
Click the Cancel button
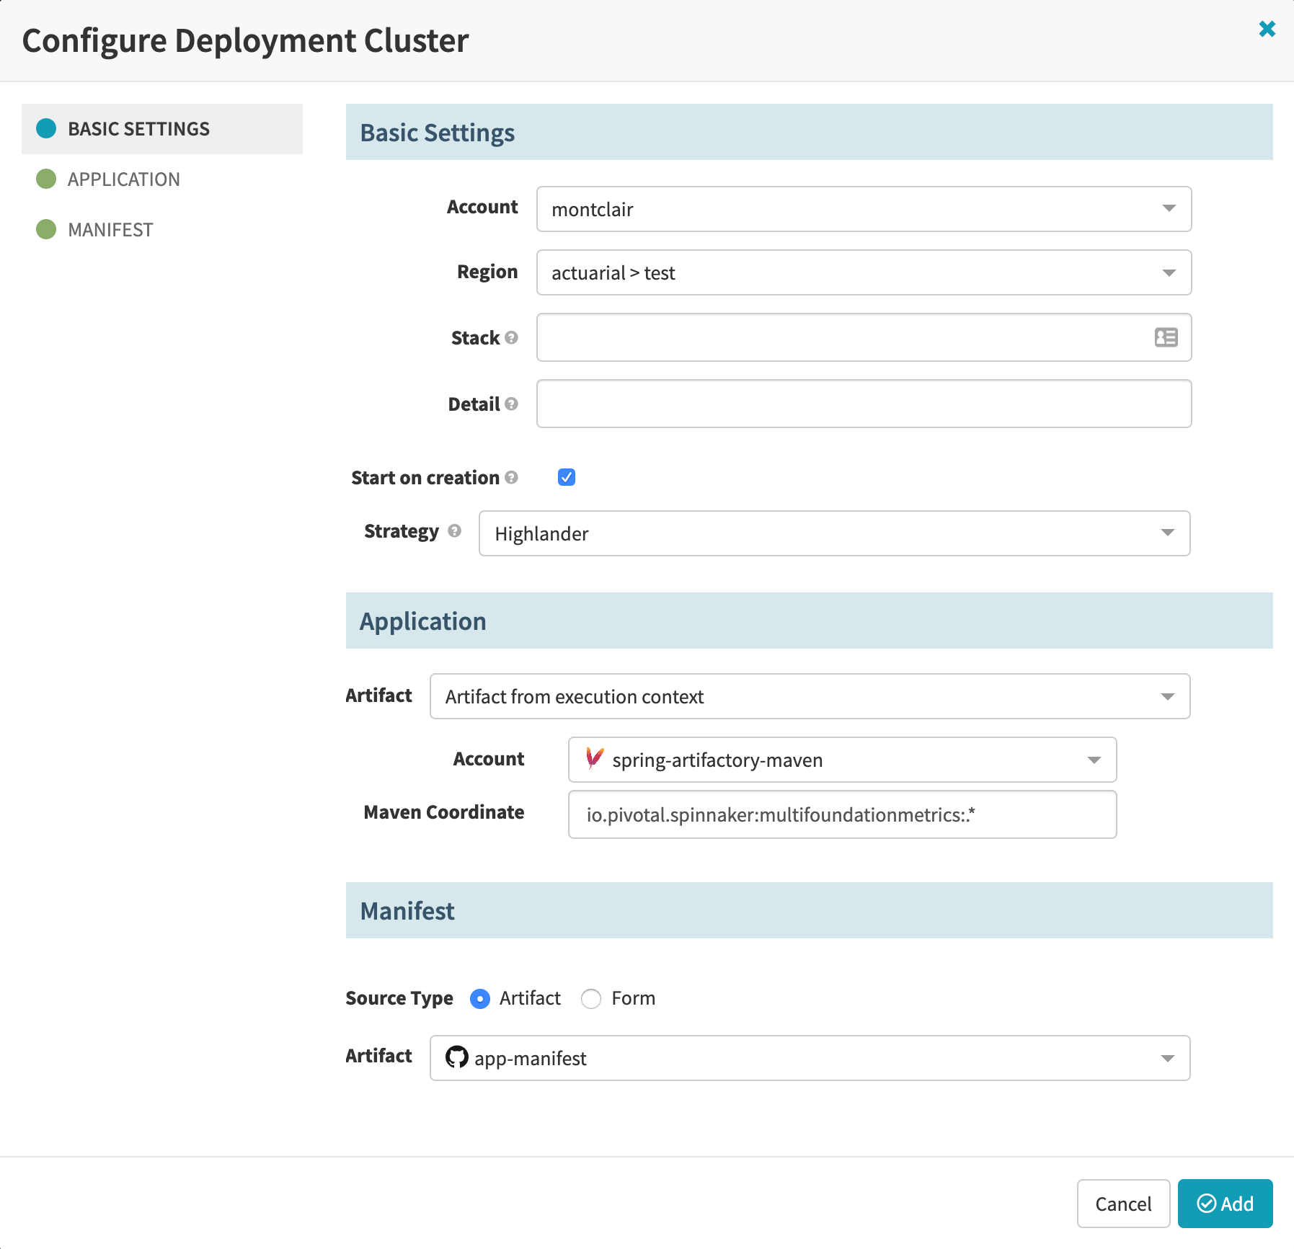point(1123,1204)
